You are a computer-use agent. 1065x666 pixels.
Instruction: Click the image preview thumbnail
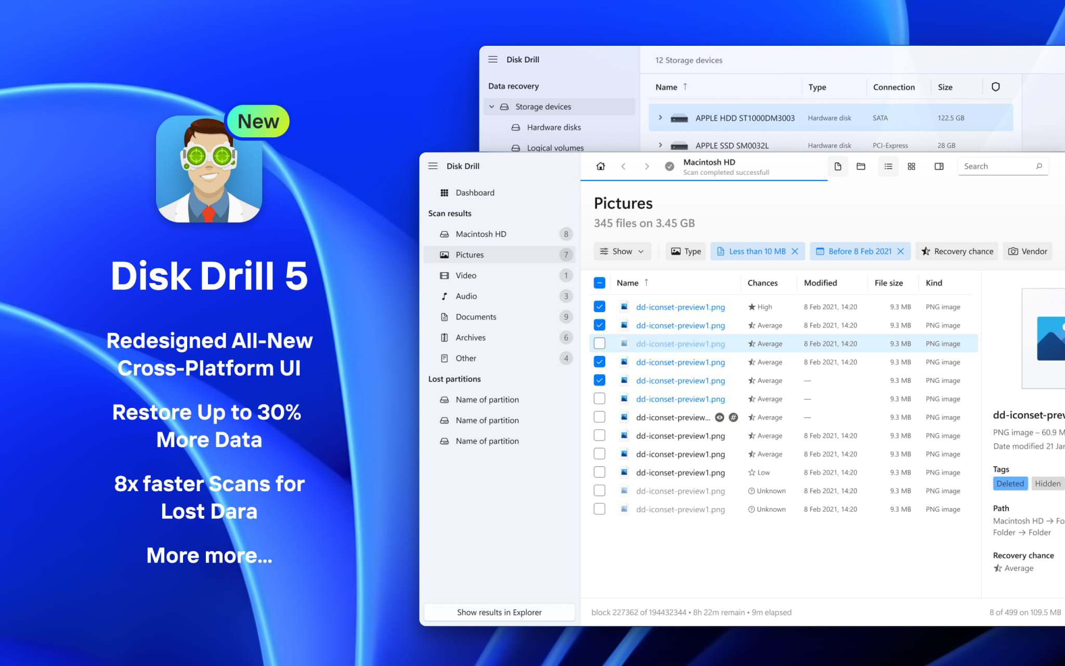[x=1044, y=338]
